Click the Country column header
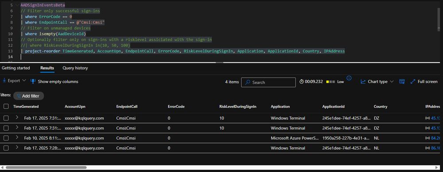This screenshot has width=443, height=172. click(x=381, y=107)
